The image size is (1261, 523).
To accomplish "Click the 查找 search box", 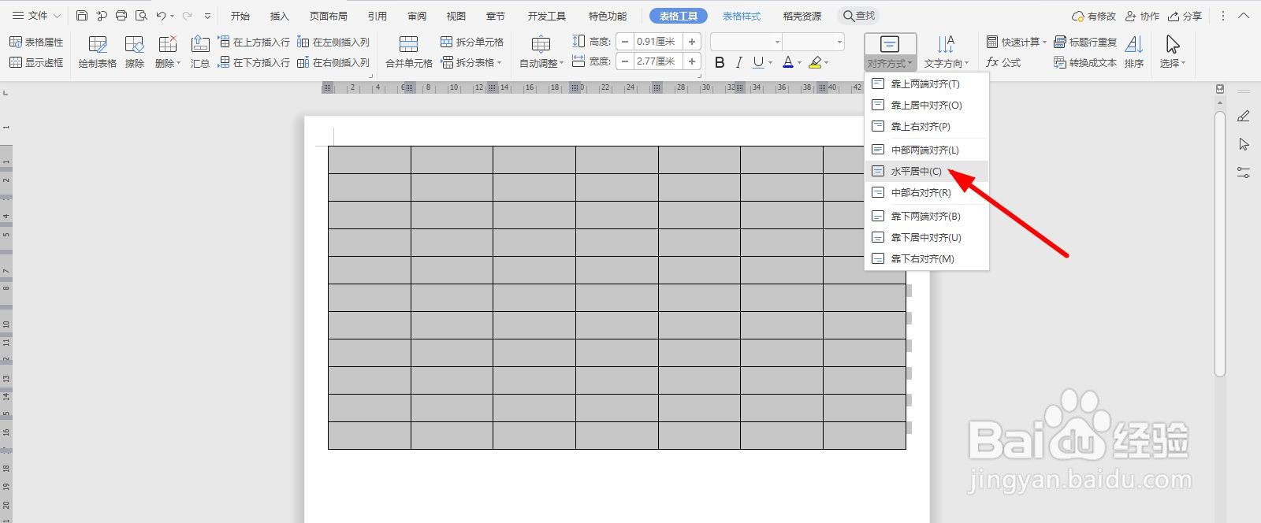I will pos(859,16).
